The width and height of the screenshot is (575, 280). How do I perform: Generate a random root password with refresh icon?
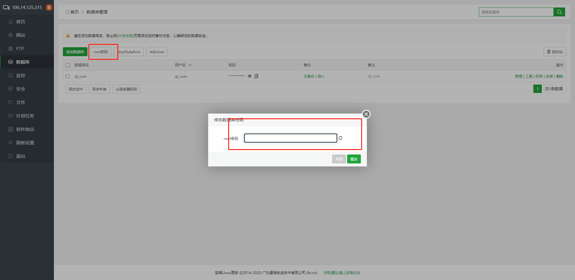click(341, 138)
